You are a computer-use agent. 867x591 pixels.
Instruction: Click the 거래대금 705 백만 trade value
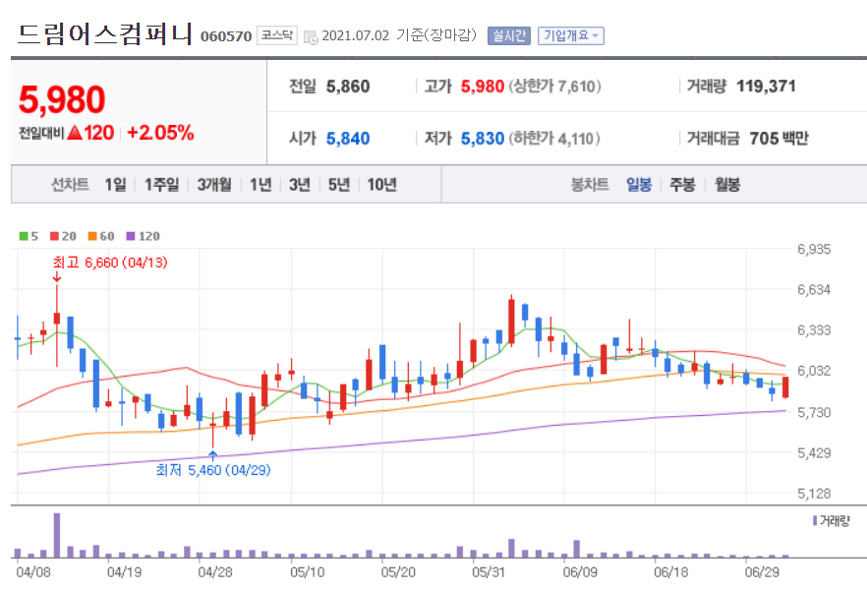pyautogui.click(x=779, y=139)
